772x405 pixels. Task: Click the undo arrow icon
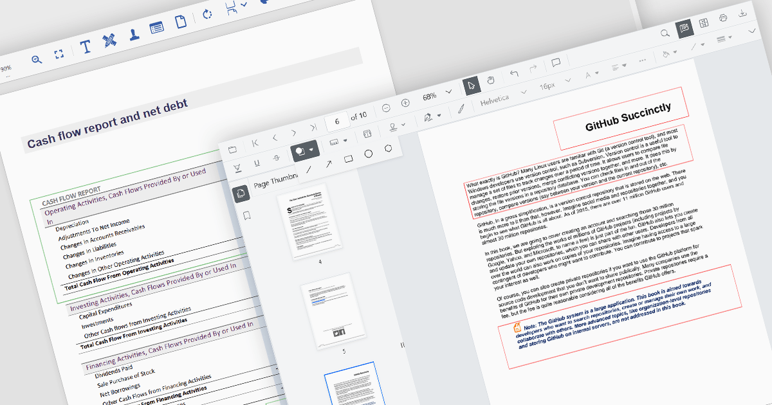513,73
